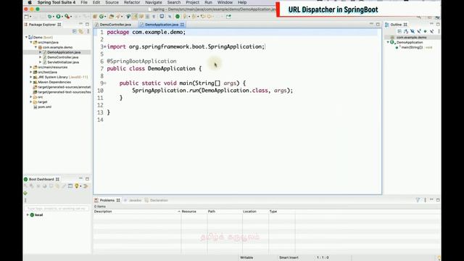464x261 pixels.
Task: Sort Problems by Resource column header
Action: [x=188, y=211]
